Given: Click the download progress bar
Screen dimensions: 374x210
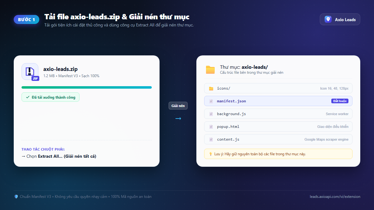Looking at the screenshot, I should tap(87, 87).
